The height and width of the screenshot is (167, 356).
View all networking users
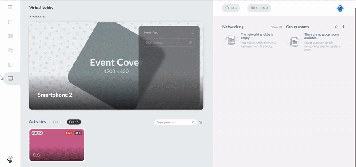276,27
